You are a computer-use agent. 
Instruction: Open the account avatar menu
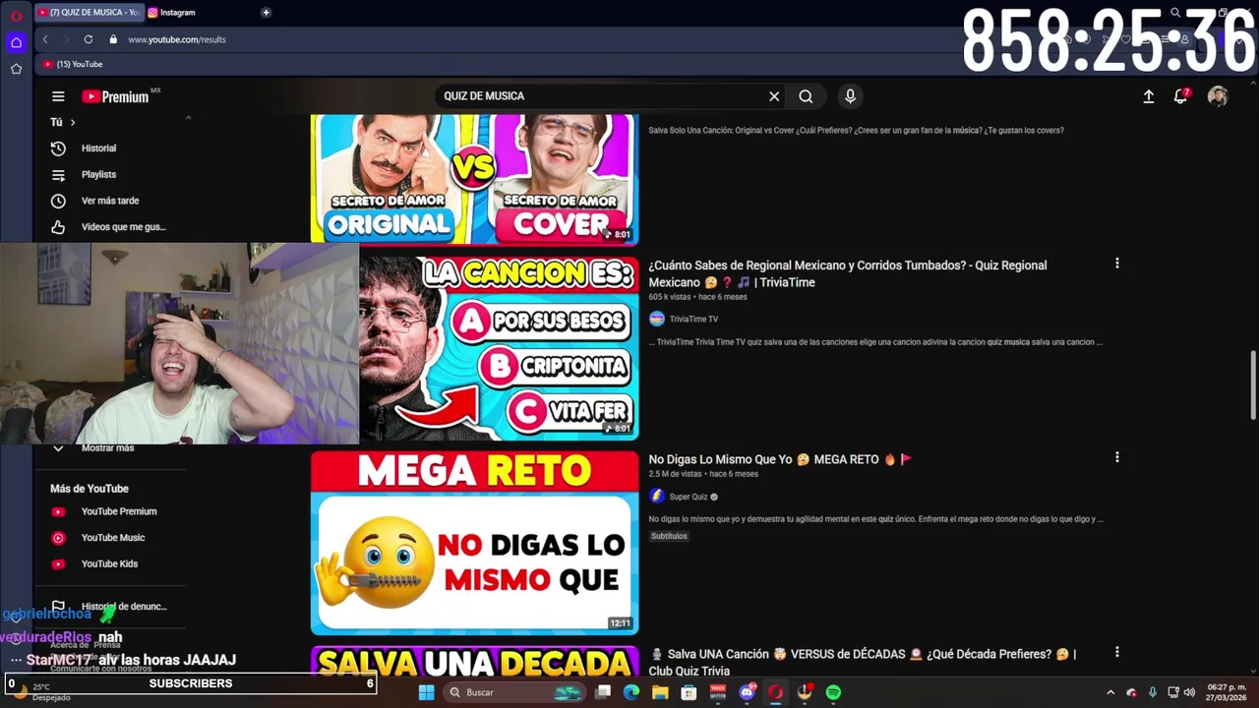click(x=1218, y=96)
